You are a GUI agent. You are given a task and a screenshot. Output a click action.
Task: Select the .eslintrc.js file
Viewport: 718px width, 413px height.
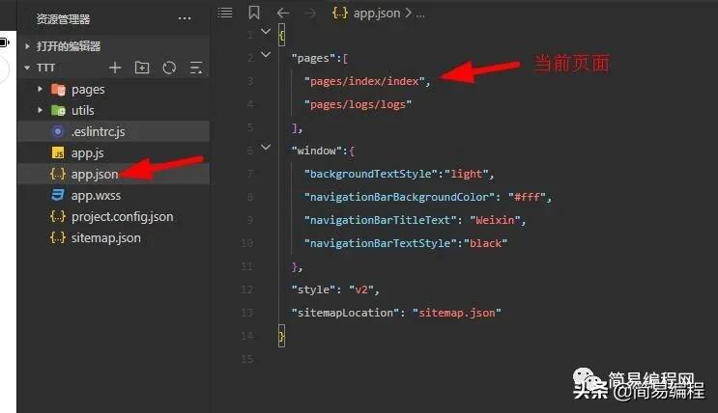click(x=98, y=132)
